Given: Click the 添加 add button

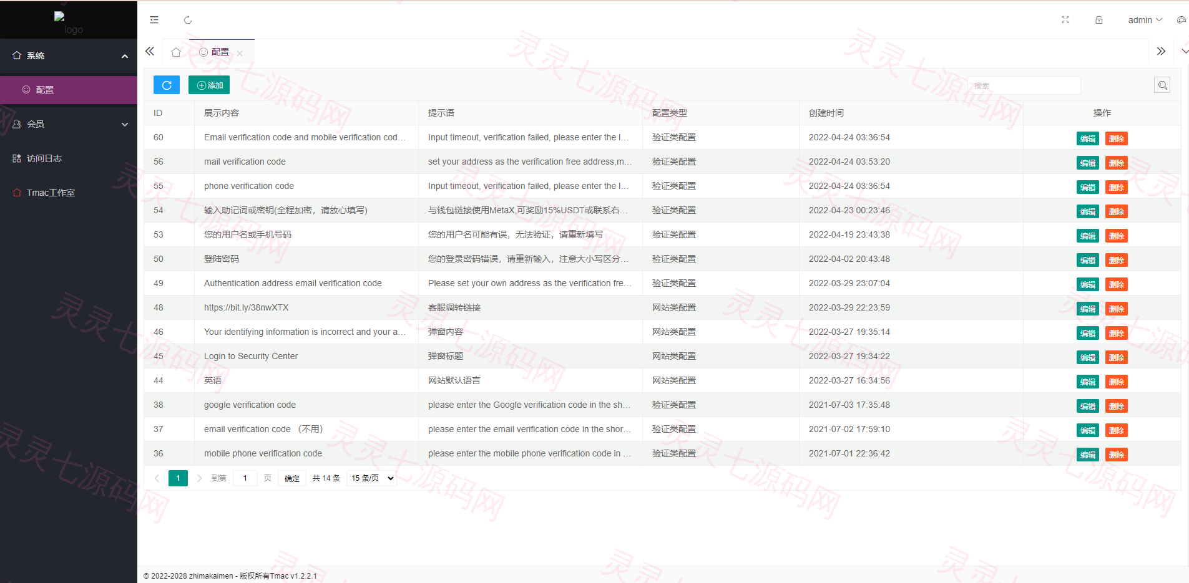Looking at the screenshot, I should click(x=209, y=85).
